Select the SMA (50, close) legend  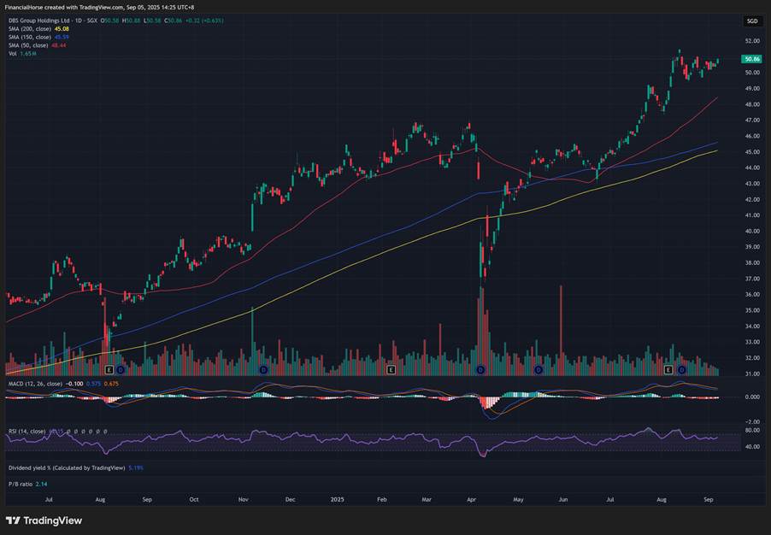(28, 45)
